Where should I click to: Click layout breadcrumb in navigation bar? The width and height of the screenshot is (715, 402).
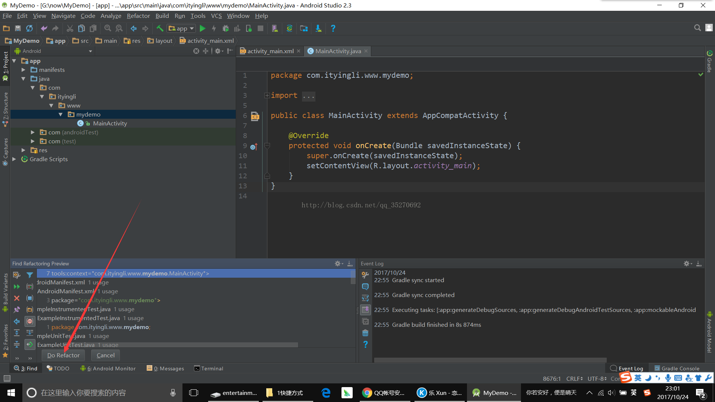[x=160, y=41]
